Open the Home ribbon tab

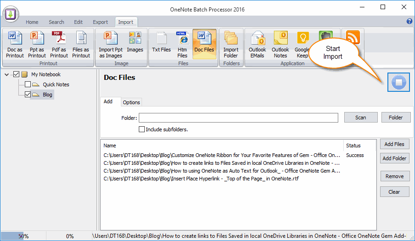click(32, 22)
